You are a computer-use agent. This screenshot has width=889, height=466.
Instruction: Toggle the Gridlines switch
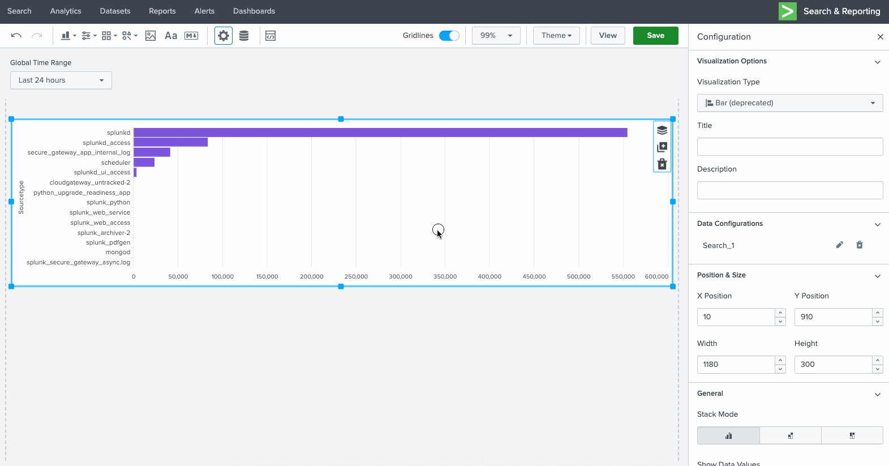click(x=449, y=36)
